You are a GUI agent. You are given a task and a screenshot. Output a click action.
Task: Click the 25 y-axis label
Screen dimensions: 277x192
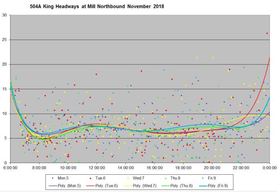[x=4, y=40]
